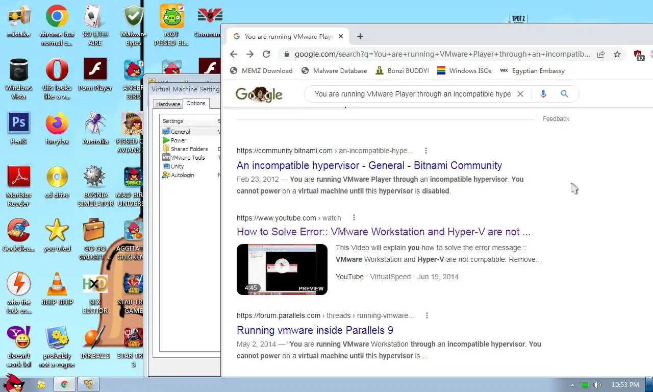
Task: Click the Chrome address bar URL
Action: (x=442, y=54)
